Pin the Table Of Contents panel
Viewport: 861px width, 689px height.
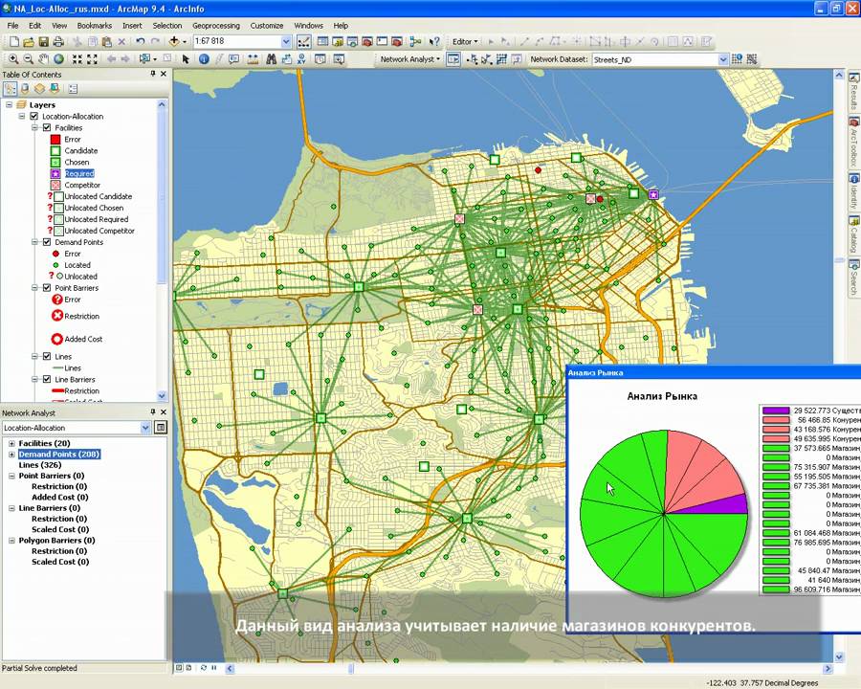[153, 74]
